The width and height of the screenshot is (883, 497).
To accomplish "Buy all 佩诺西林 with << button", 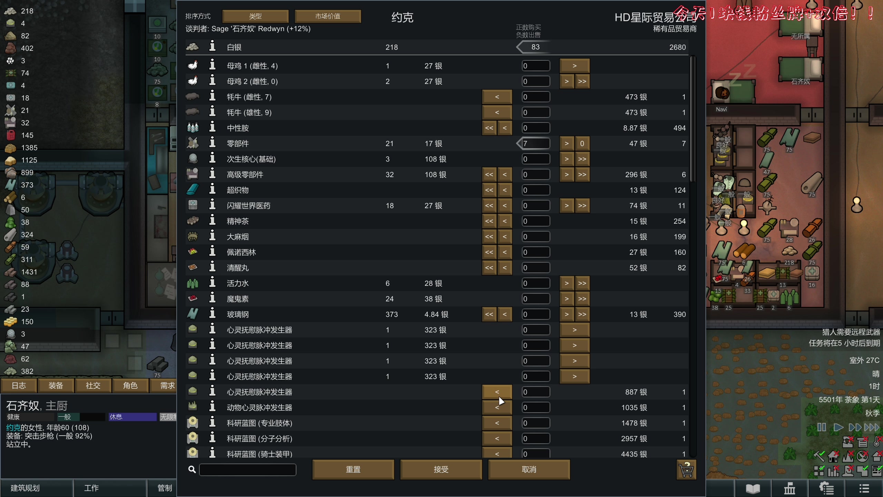I will pos(489,252).
